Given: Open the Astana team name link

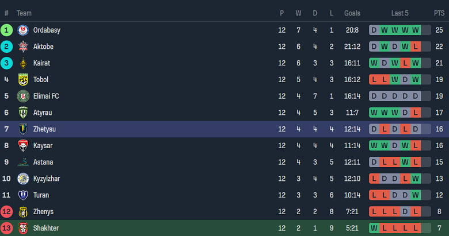Looking at the screenshot, I should click(43, 162).
